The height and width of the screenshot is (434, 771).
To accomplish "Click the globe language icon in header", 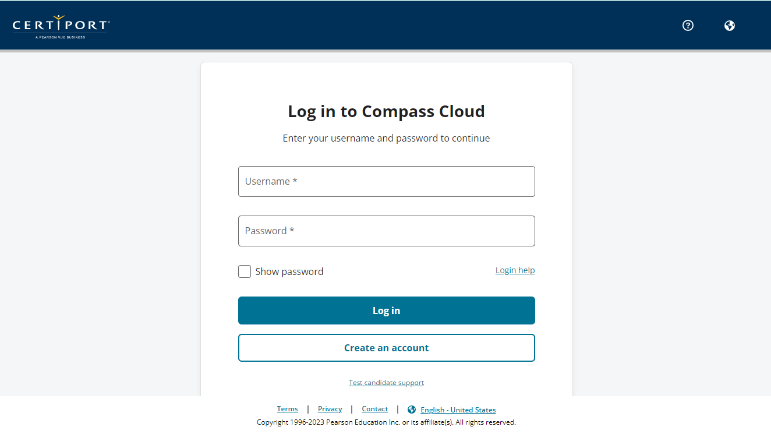I will pos(730,25).
